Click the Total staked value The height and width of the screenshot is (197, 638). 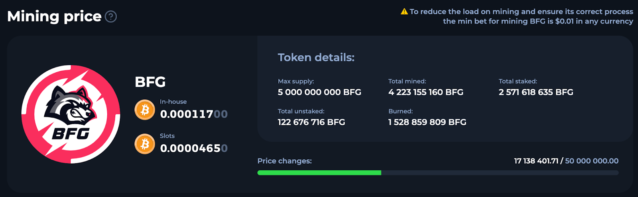click(536, 92)
